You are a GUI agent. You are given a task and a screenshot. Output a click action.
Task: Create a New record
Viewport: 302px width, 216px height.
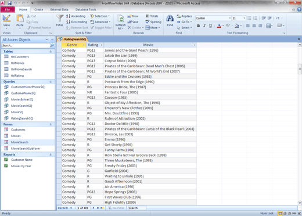click(x=133, y=16)
